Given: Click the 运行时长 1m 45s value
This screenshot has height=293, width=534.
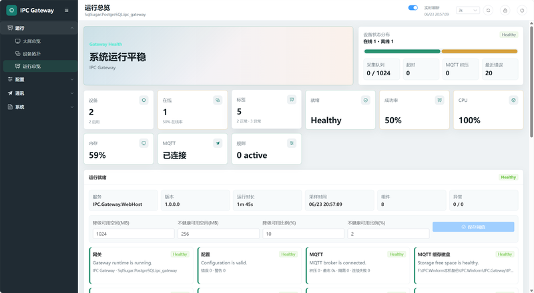Looking at the screenshot, I should pos(245,204).
